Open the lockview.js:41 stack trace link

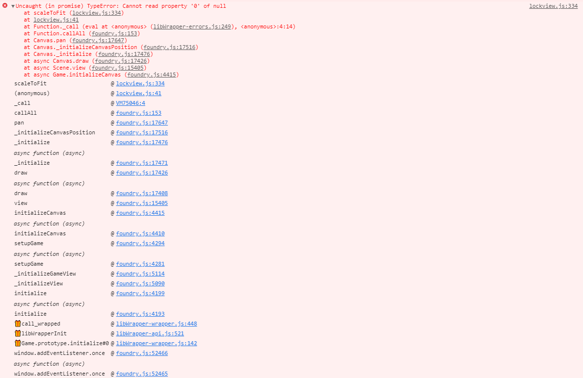[x=56, y=20]
